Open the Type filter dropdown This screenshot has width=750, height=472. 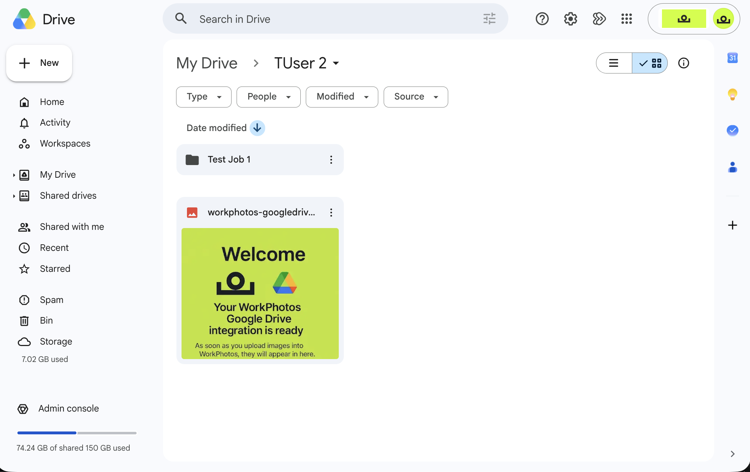(204, 97)
